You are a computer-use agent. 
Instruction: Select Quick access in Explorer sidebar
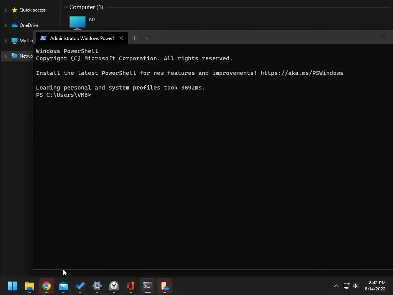[32, 10]
